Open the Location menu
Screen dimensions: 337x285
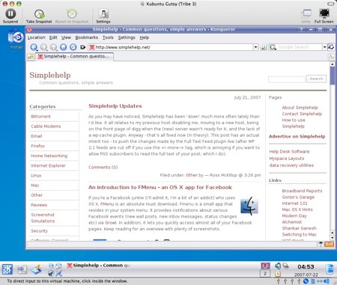36,37
